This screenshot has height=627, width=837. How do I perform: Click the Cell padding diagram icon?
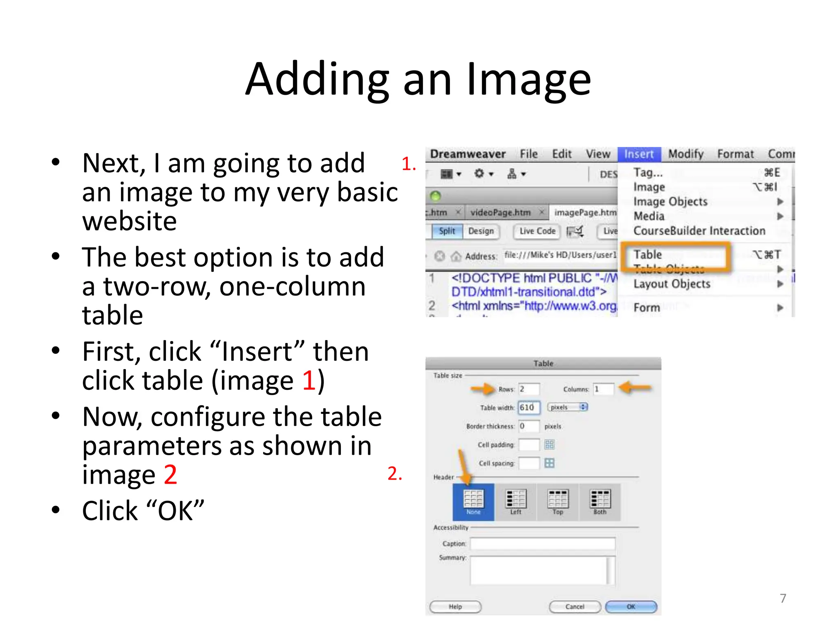549,445
